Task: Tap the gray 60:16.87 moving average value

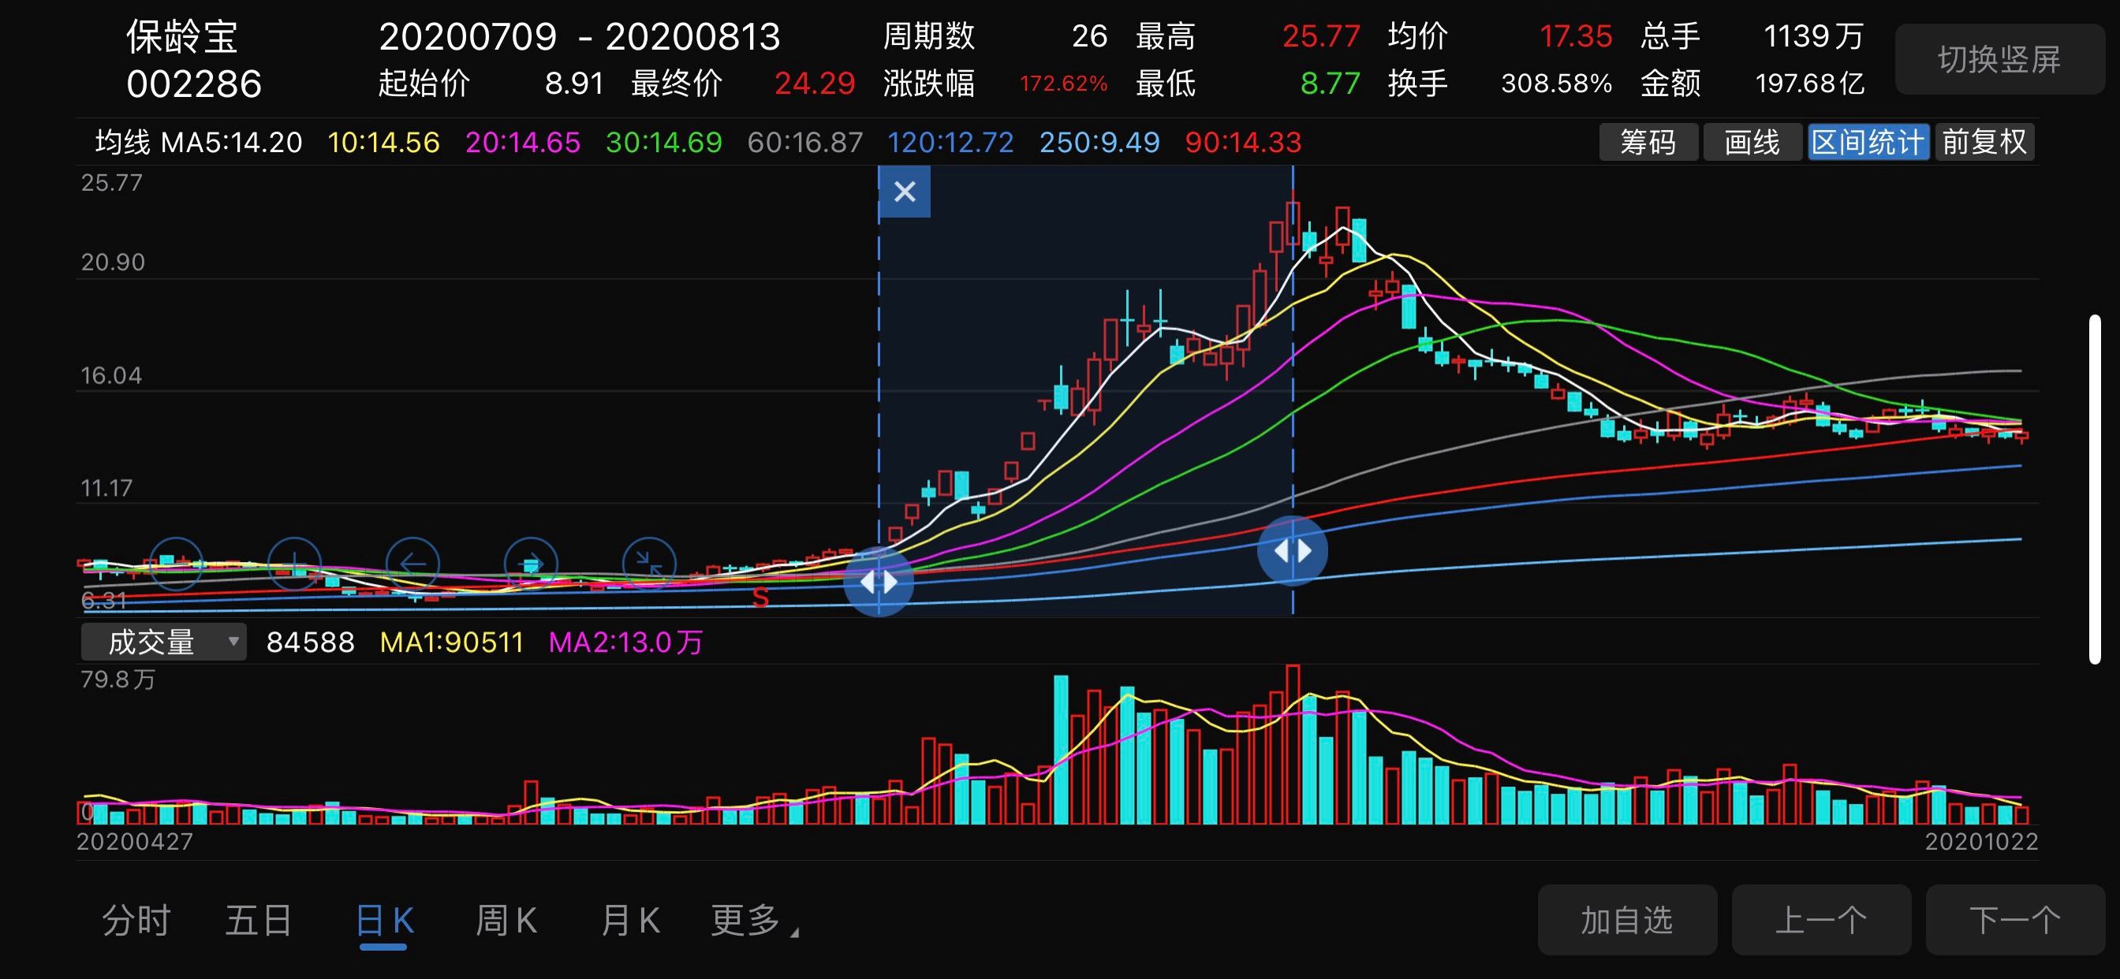Action: point(806,143)
